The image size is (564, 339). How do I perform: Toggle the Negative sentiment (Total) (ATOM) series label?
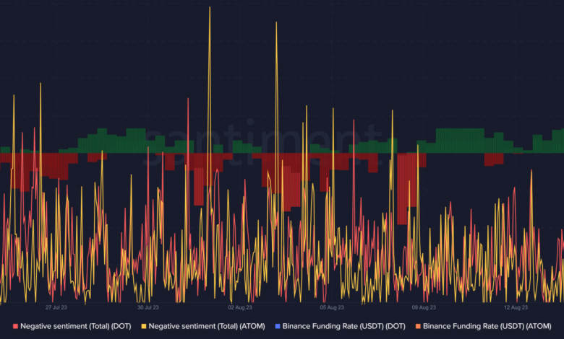(x=208, y=326)
